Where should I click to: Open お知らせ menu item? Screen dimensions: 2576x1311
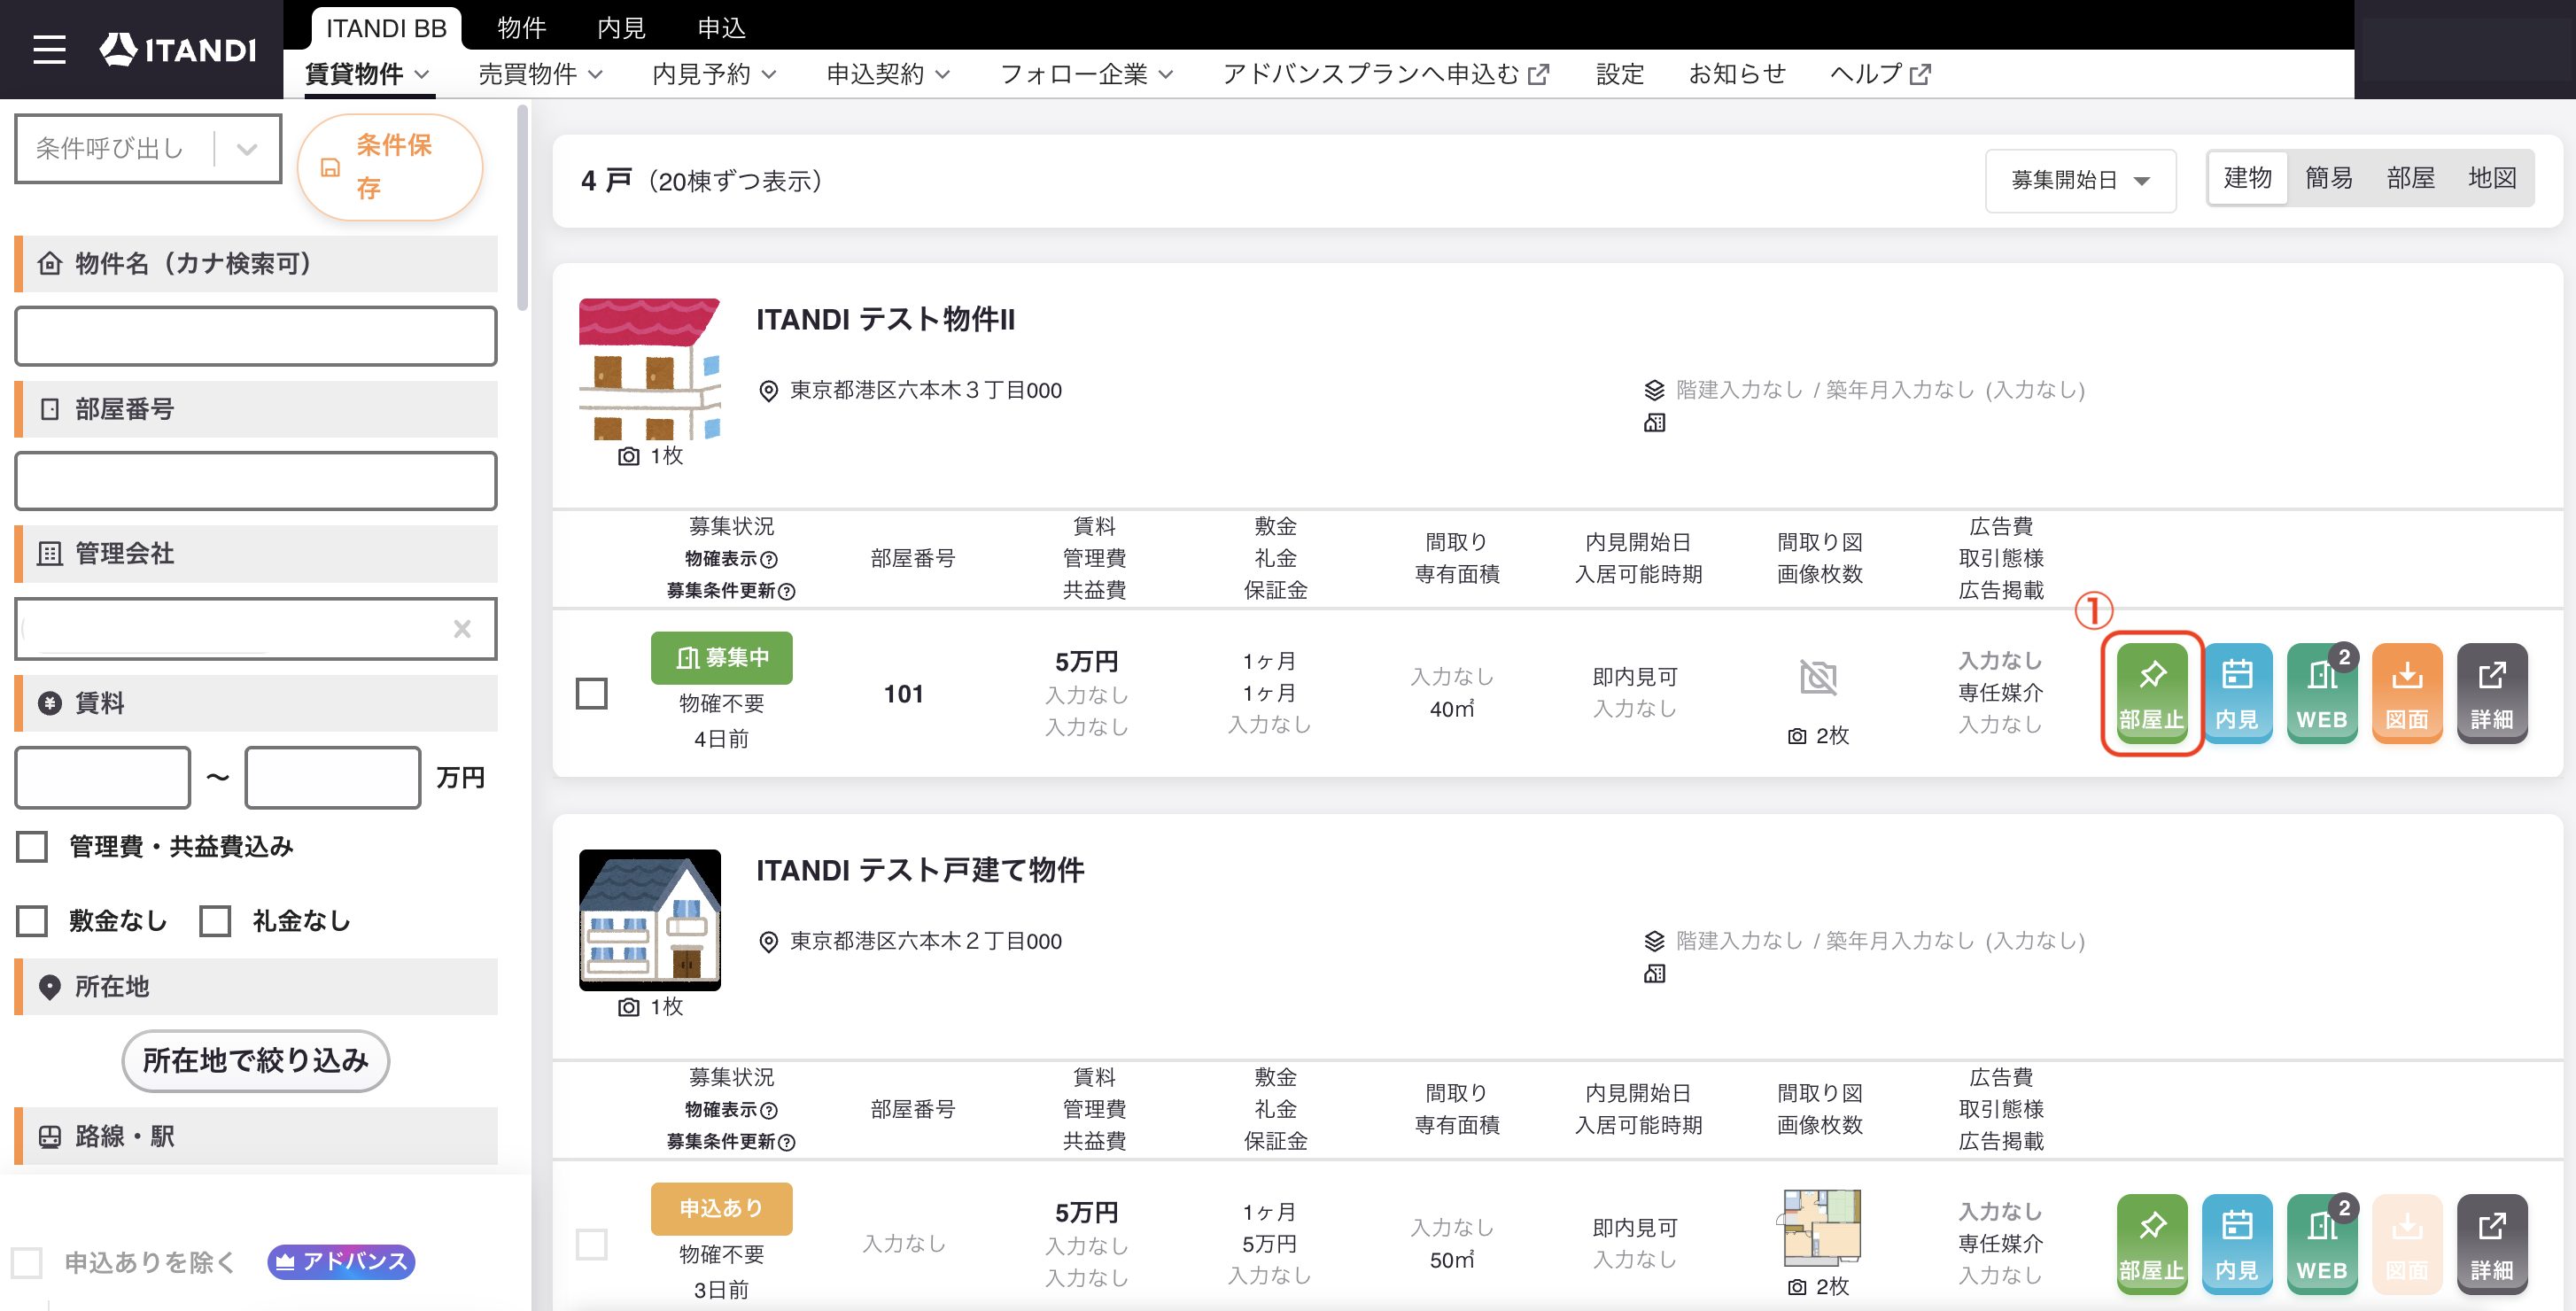(x=1737, y=74)
